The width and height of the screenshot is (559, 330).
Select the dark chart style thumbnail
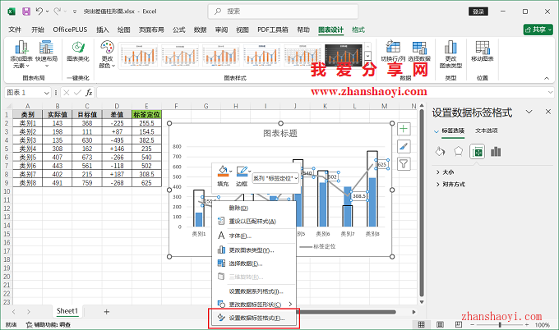tap(344, 55)
